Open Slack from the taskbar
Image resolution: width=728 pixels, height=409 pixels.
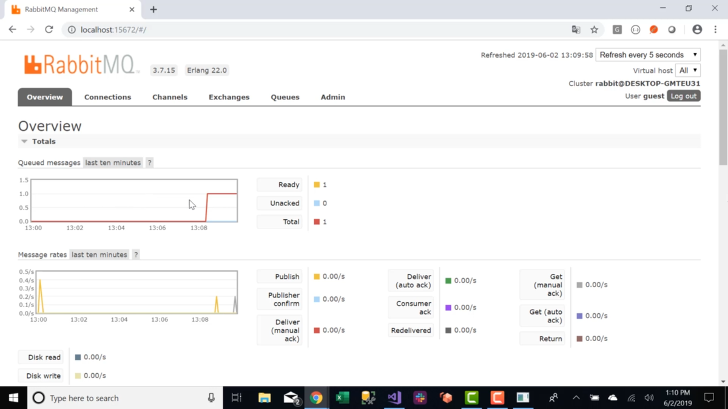coord(420,397)
